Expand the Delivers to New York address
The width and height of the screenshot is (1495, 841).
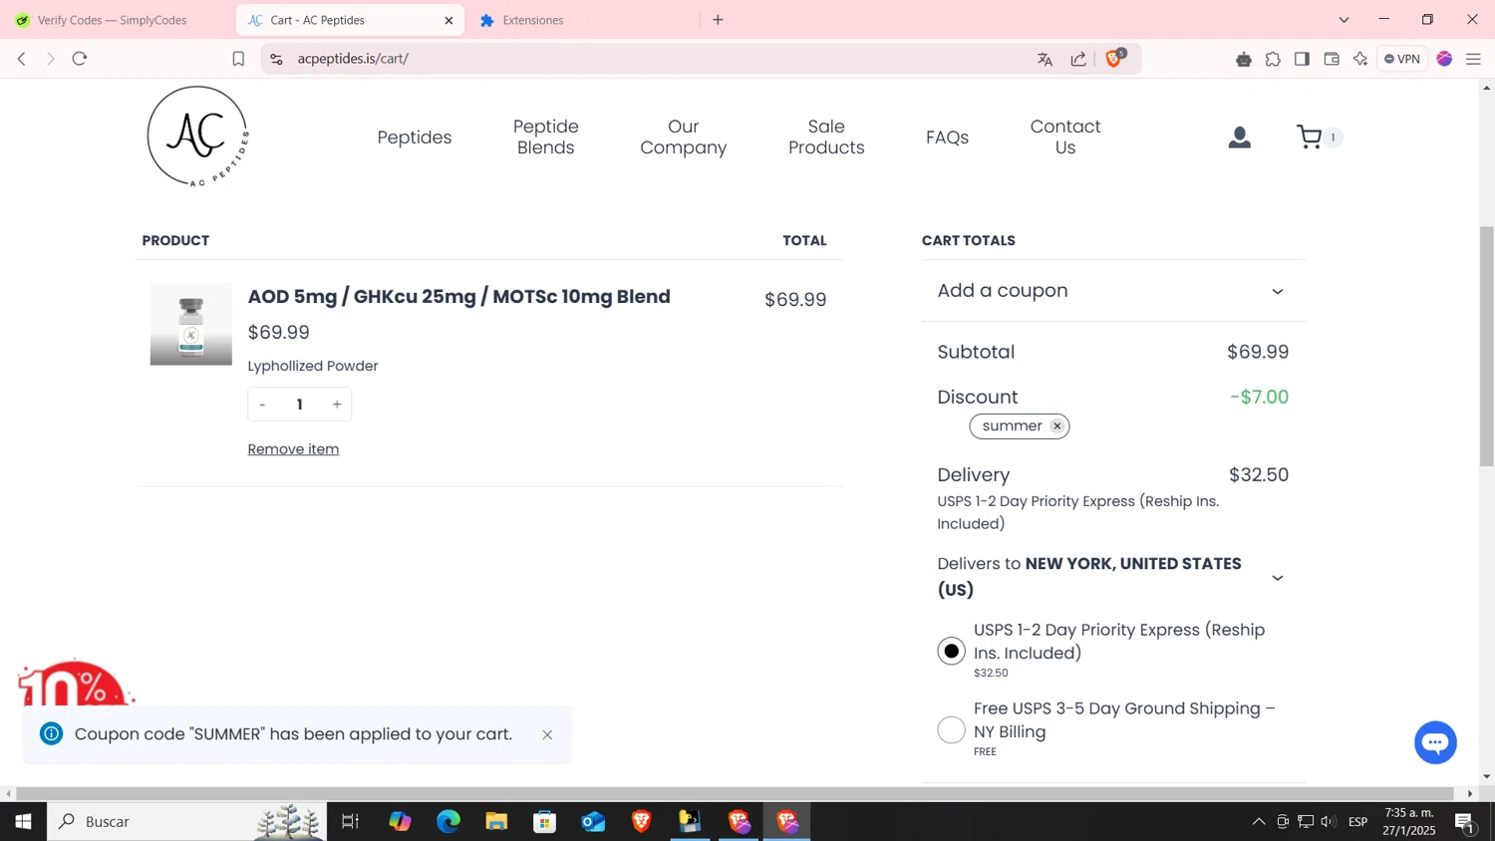pos(1278,578)
